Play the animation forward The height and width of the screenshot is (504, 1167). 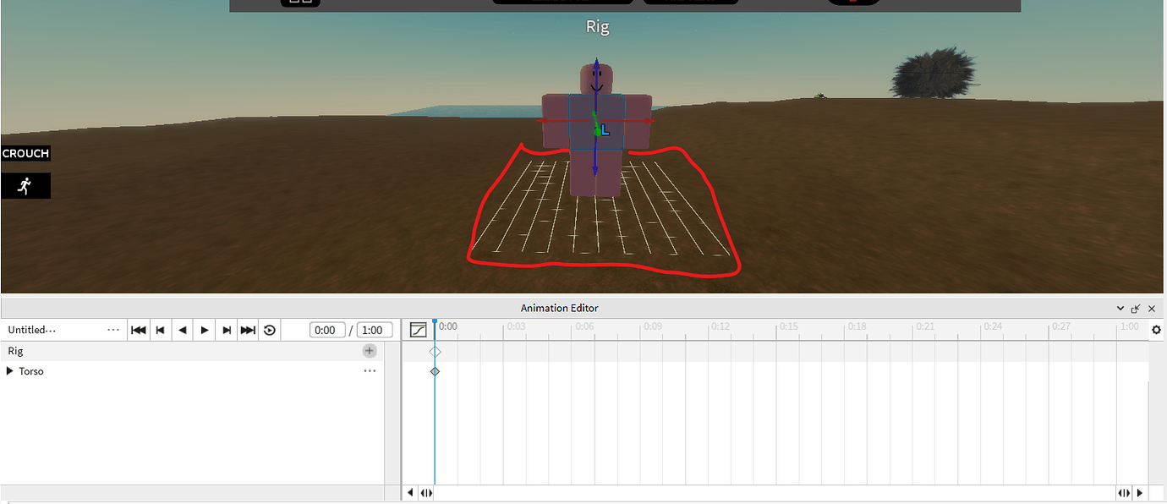pyautogui.click(x=204, y=330)
